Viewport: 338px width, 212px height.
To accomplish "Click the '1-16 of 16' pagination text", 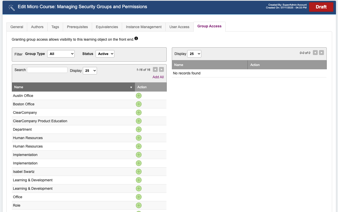I will tap(143, 70).
